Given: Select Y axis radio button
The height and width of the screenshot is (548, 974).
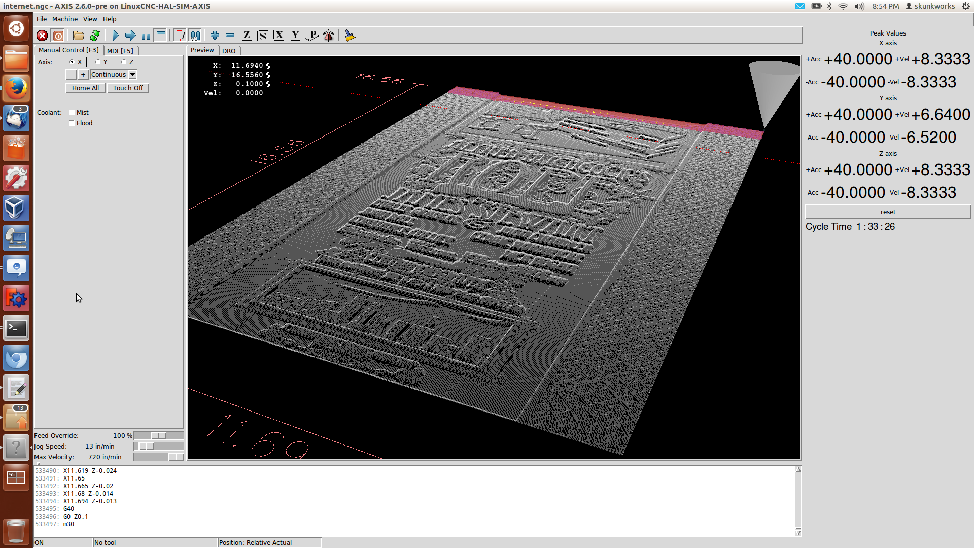Looking at the screenshot, I should pyautogui.click(x=101, y=62).
